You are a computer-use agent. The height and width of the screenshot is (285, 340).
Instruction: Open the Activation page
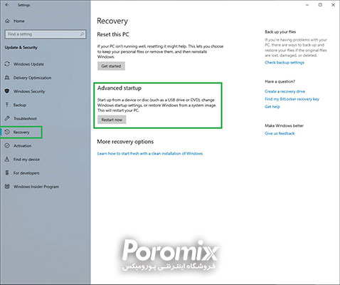pyautogui.click(x=22, y=146)
